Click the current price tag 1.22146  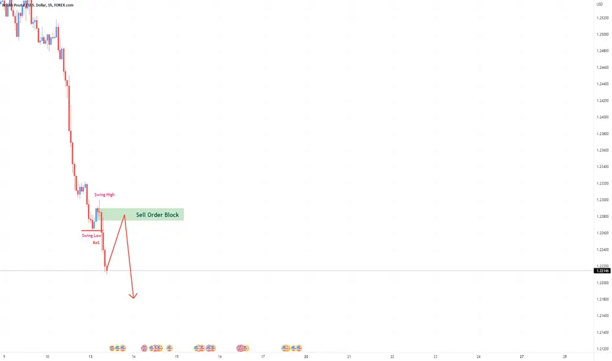point(601,270)
